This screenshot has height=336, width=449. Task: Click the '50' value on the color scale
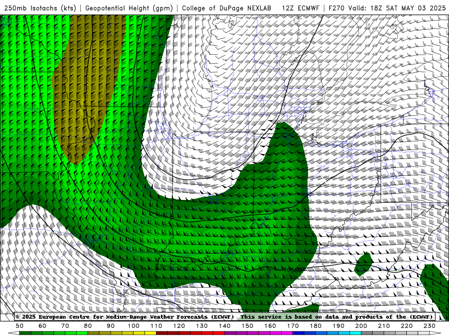point(20,326)
